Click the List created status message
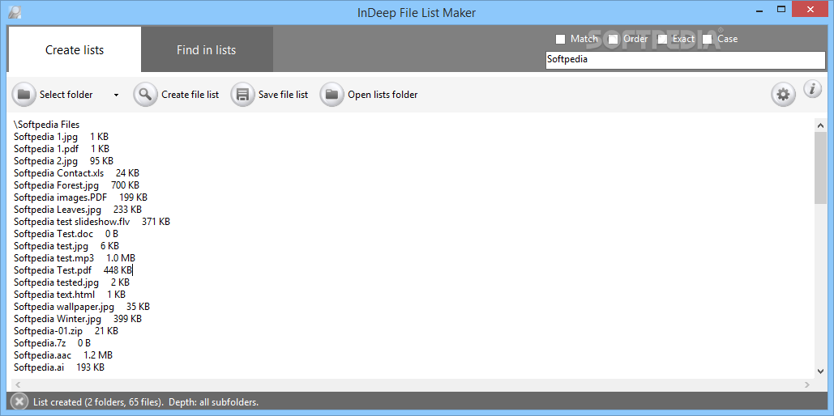Image resolution: width=834 pixels, height=416 pixels. click(x=146, y=402)
